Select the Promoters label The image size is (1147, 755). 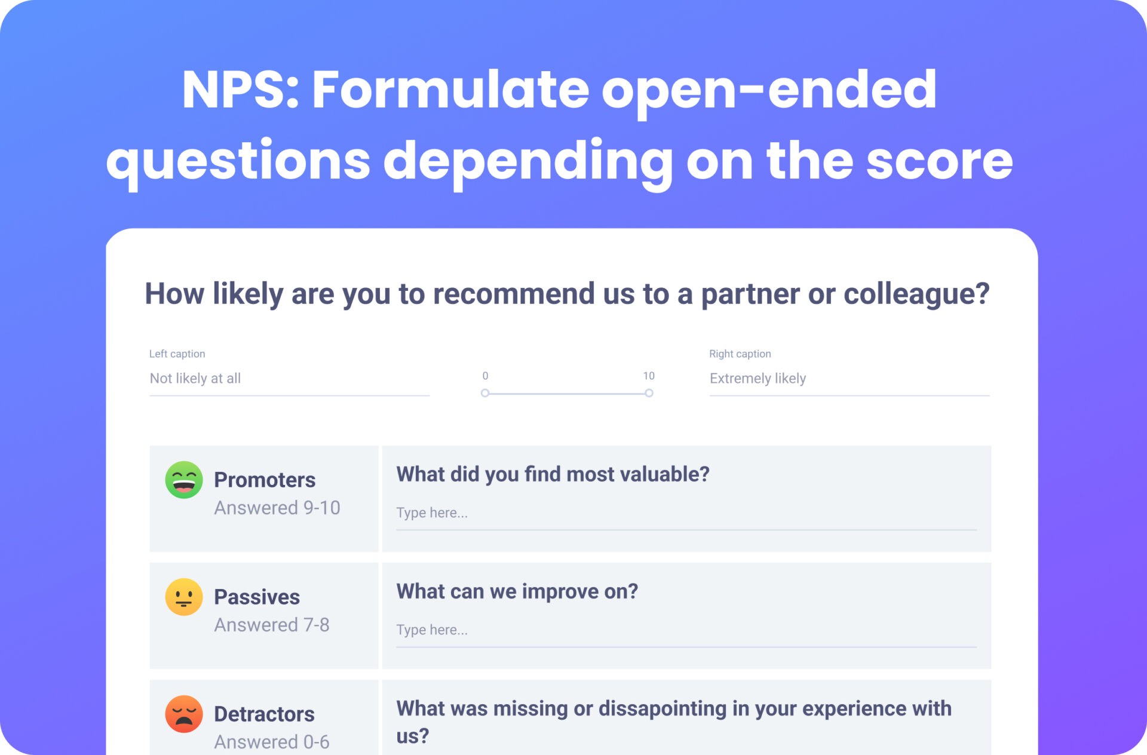265,480
